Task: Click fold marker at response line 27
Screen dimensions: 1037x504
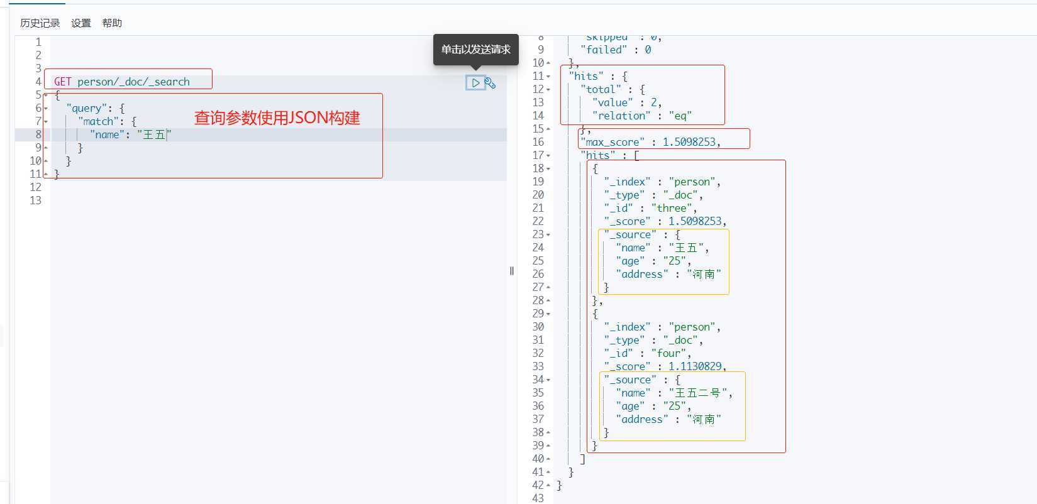Action: click(x=548, y=287)
